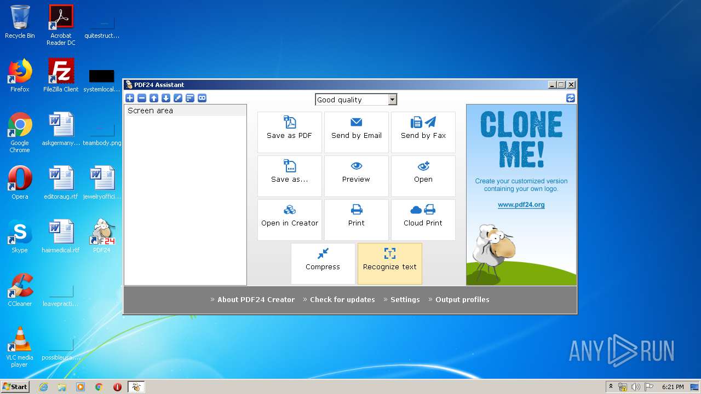
Task: Open Settings in the footer
Action: click(405, 299)
